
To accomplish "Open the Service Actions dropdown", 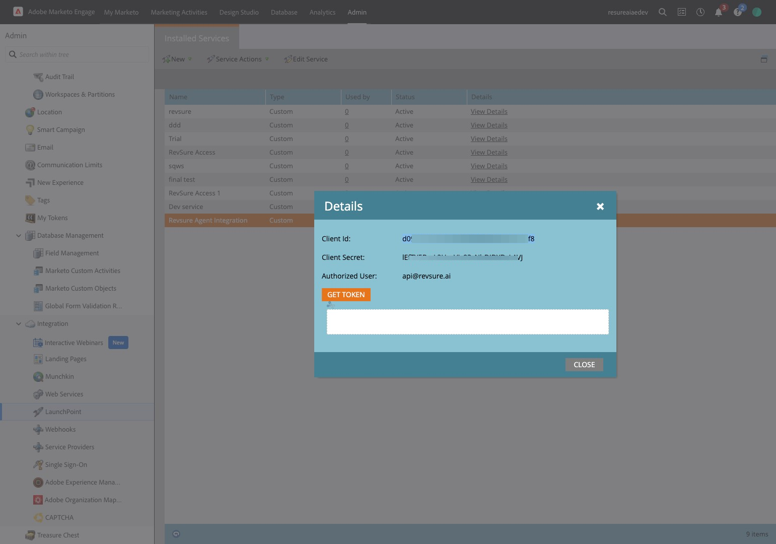I will pyautogui.click(x=238, y=59).
